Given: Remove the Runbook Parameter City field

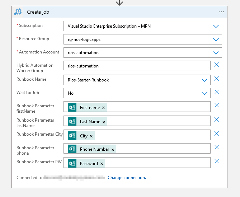Looking at the screenshot, I should 217,133.
